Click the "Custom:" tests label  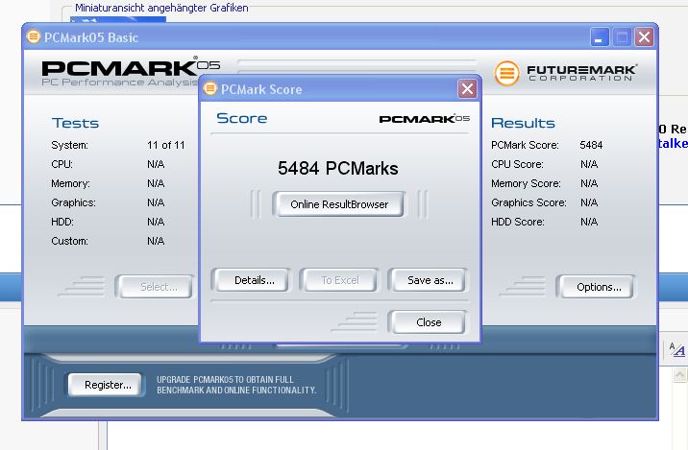[69, 241]
